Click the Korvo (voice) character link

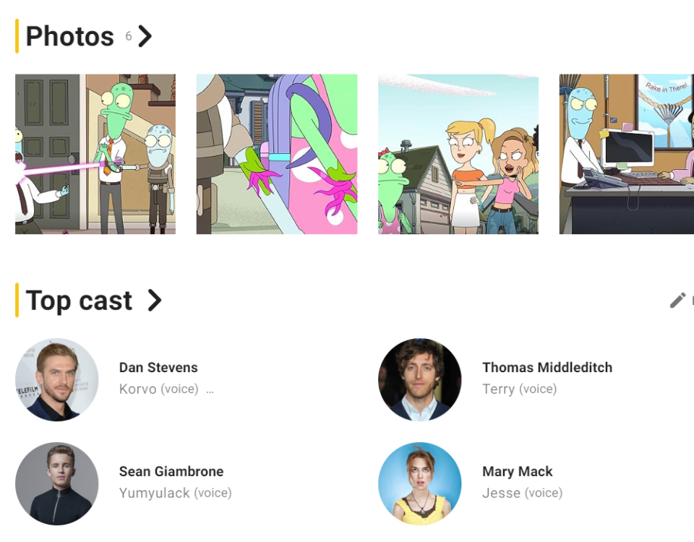click(159, 389)
